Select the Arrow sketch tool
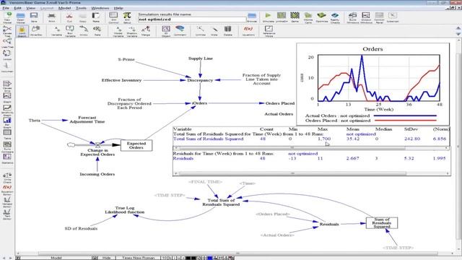Screen dimensions: 462x260 pos(84,31)
